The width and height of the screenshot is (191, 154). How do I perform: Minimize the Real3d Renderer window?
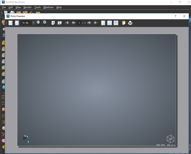pos(171,2)
